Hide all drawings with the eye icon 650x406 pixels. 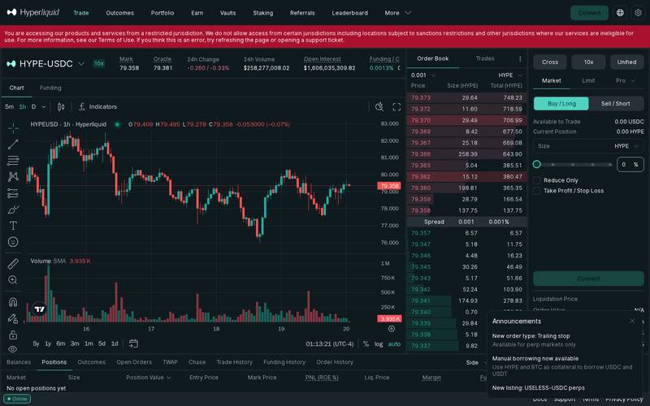click(13, 349)
